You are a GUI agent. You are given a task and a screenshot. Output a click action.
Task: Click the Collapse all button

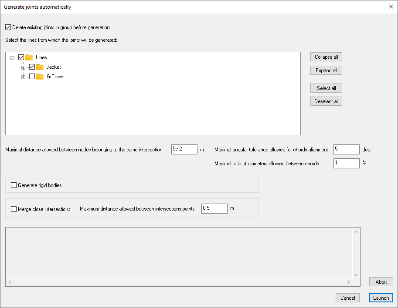click(x=326, y=57)
